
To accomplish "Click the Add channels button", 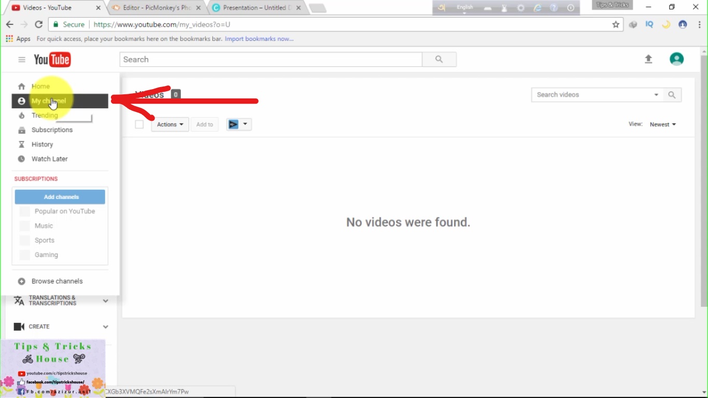I will [60, 197].
